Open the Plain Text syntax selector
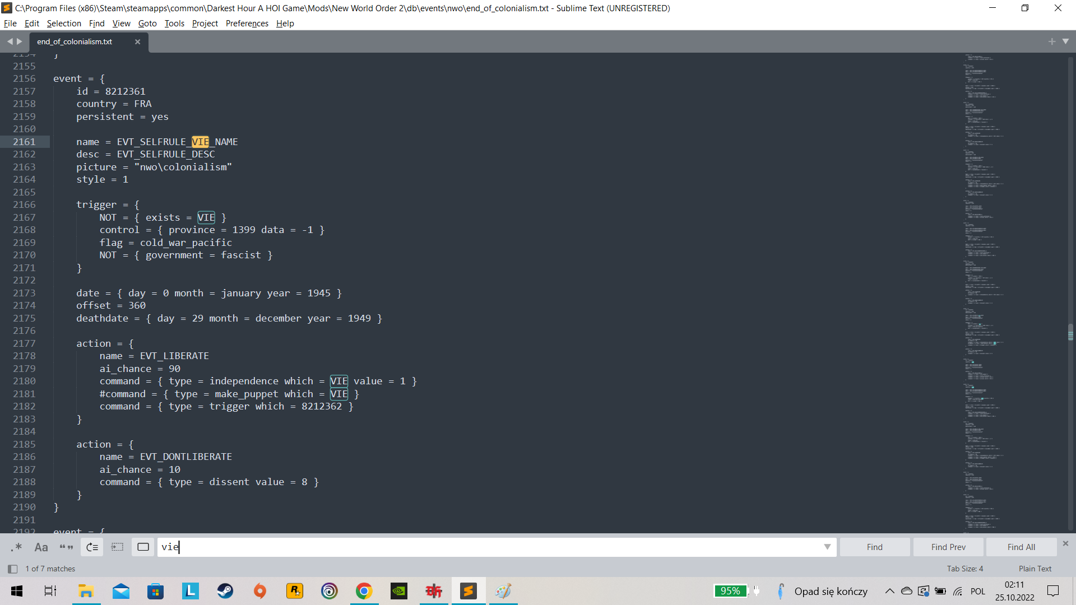The image size is (1076, 605). (x=1035, y=569)
